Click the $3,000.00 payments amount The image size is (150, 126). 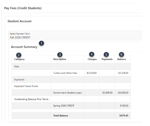click(x=107, y=93)
